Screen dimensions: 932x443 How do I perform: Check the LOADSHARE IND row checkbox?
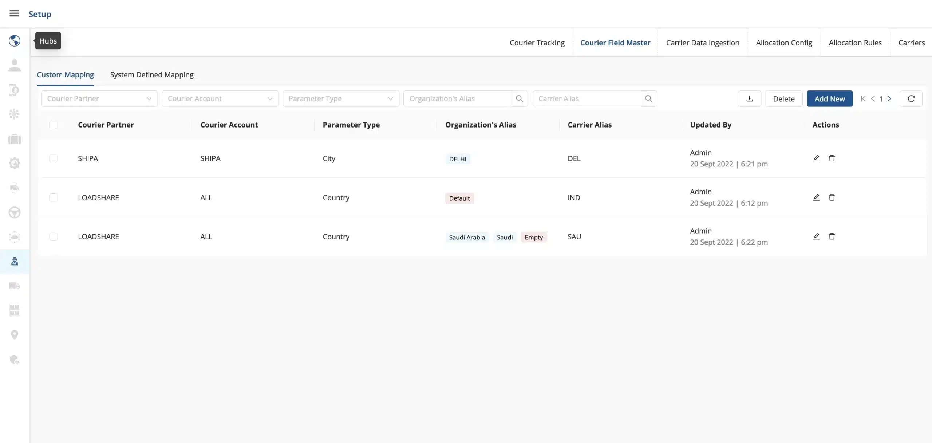pos(54,197)
